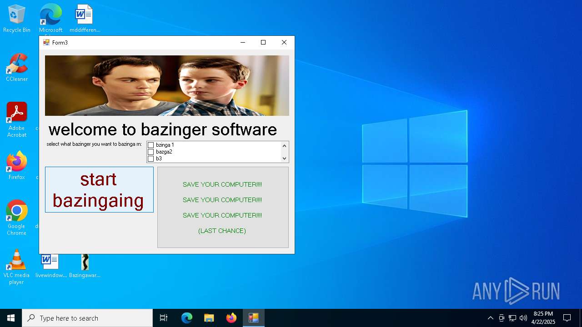Click the banner image of two people
The height and width of the screenshot is (327, 582).
tap(167, 85)
